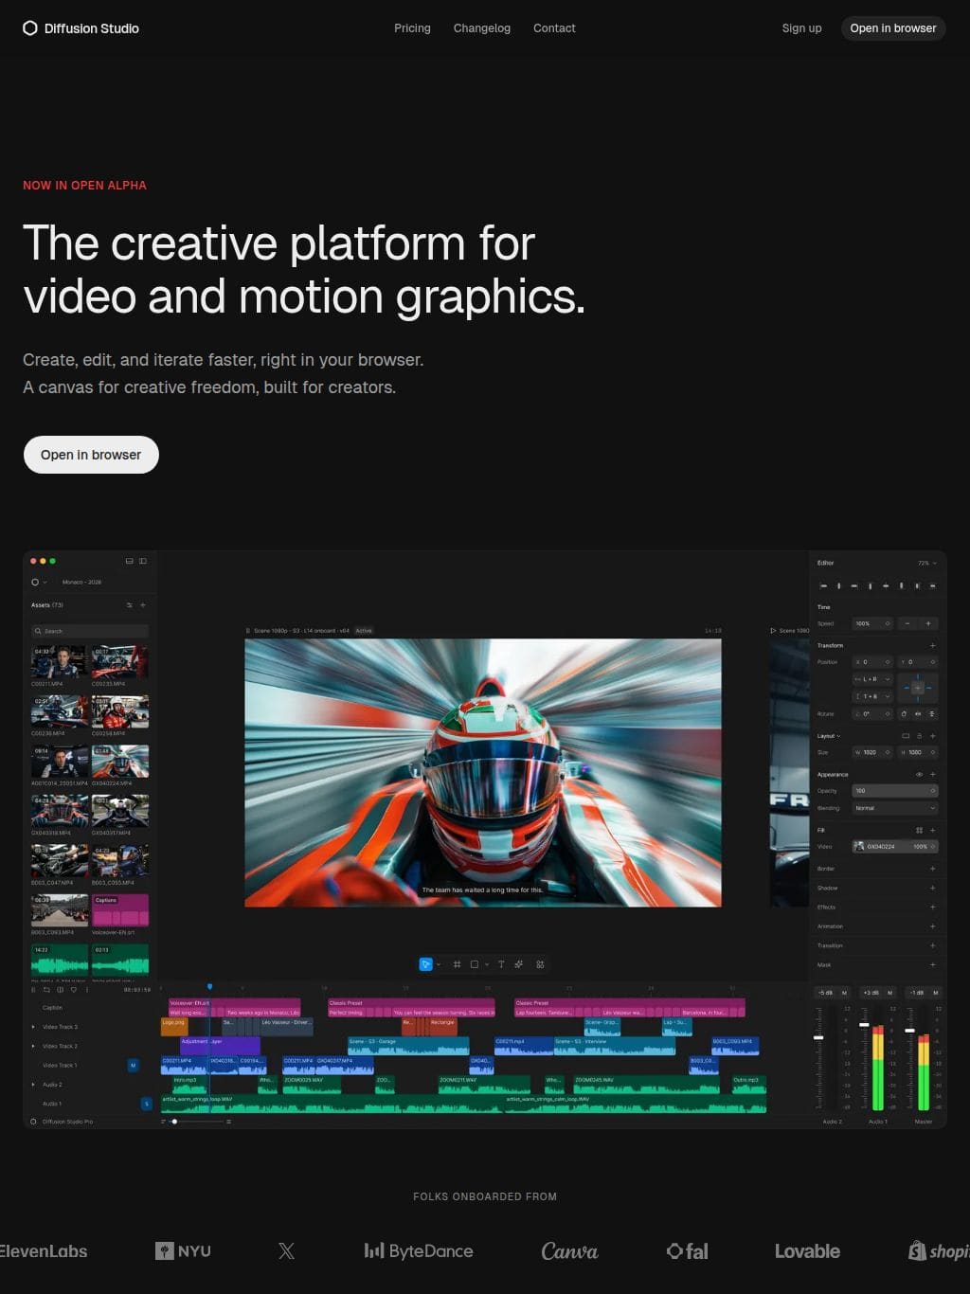Image resolution: width=970 pixels, height=1294 pixels.
Task: Mute the Audio 1 mixer channel
Action: (x=889, y=993)
